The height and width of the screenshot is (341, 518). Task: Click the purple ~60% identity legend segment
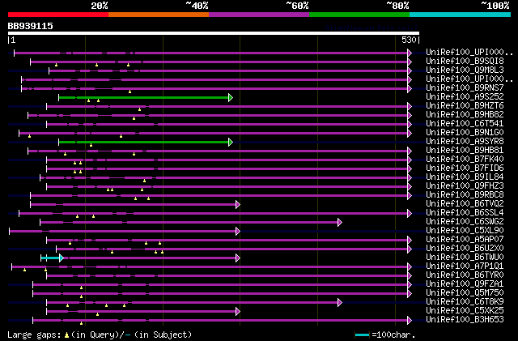(259, 15)
